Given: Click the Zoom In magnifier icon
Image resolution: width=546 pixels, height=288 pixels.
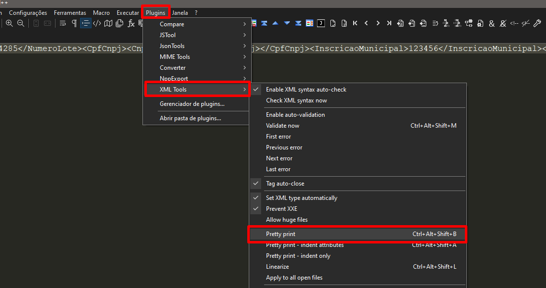Looking at the screenshot, I should tap(9, 23).
